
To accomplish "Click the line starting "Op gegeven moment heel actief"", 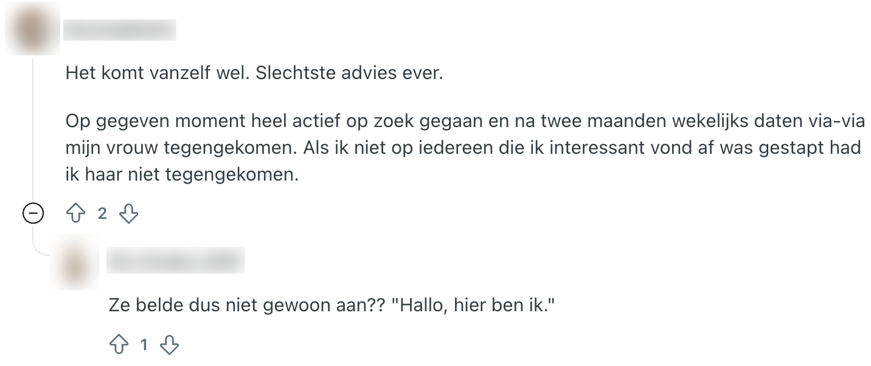I will click(x=465, y=121).
